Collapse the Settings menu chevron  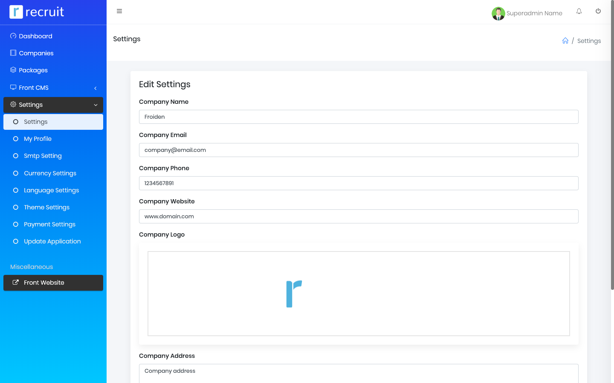click(96, 105)
